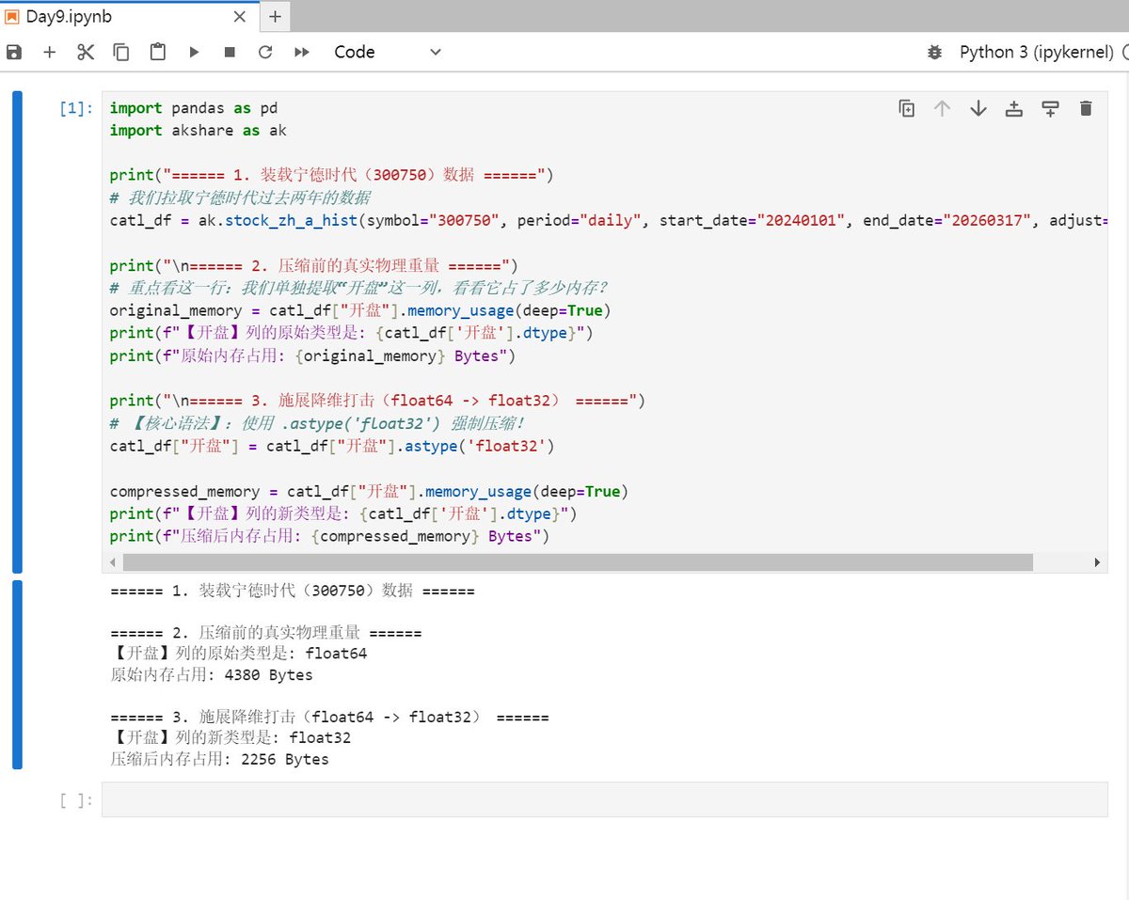Viewport: 1129px width, 900px height.
Task: Run the selected cell
Action: 194,53
